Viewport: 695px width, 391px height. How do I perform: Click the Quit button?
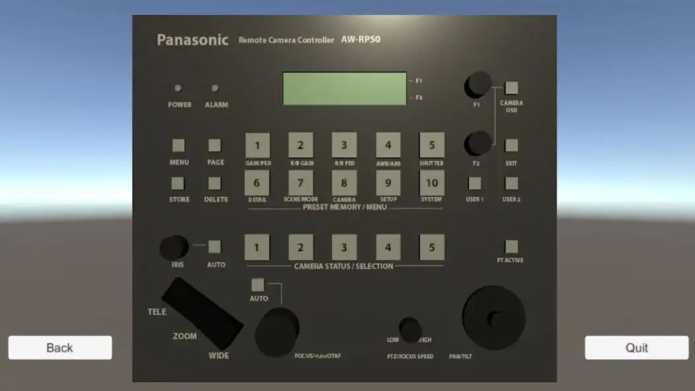[x=636, y=347]
